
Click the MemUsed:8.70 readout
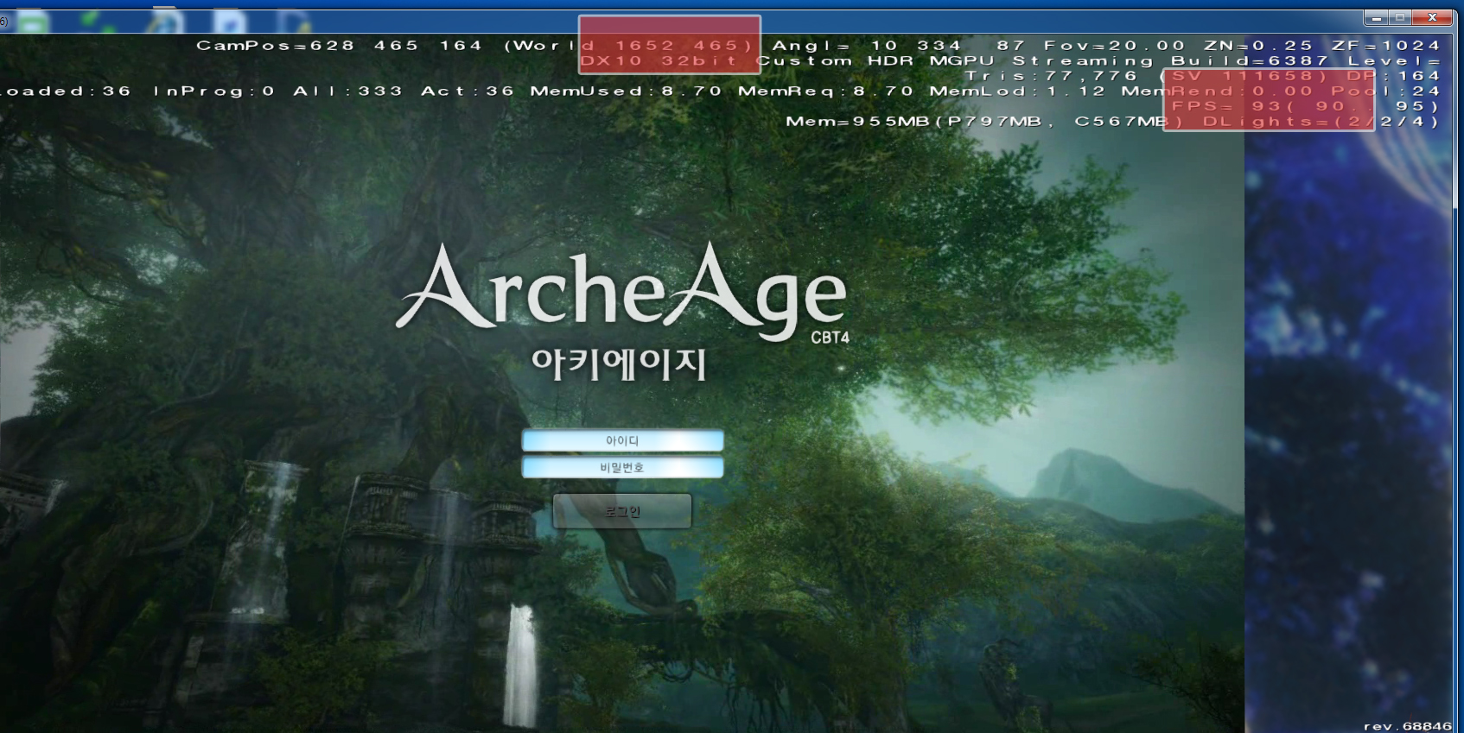click(626, 91)
